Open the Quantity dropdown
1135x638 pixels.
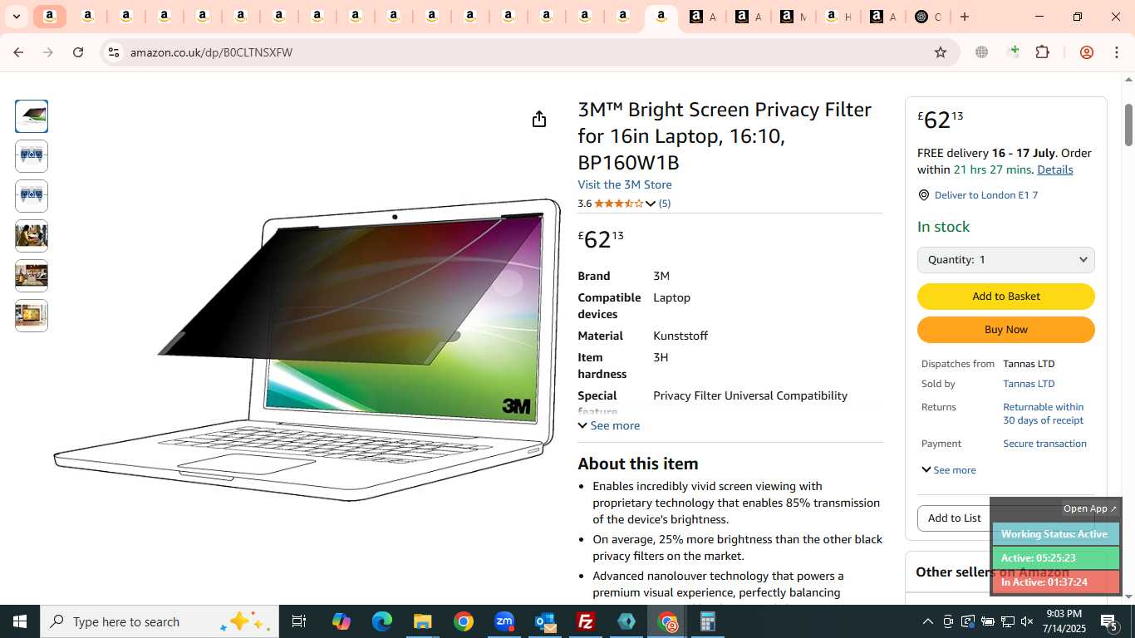[x=1006, y=260]
